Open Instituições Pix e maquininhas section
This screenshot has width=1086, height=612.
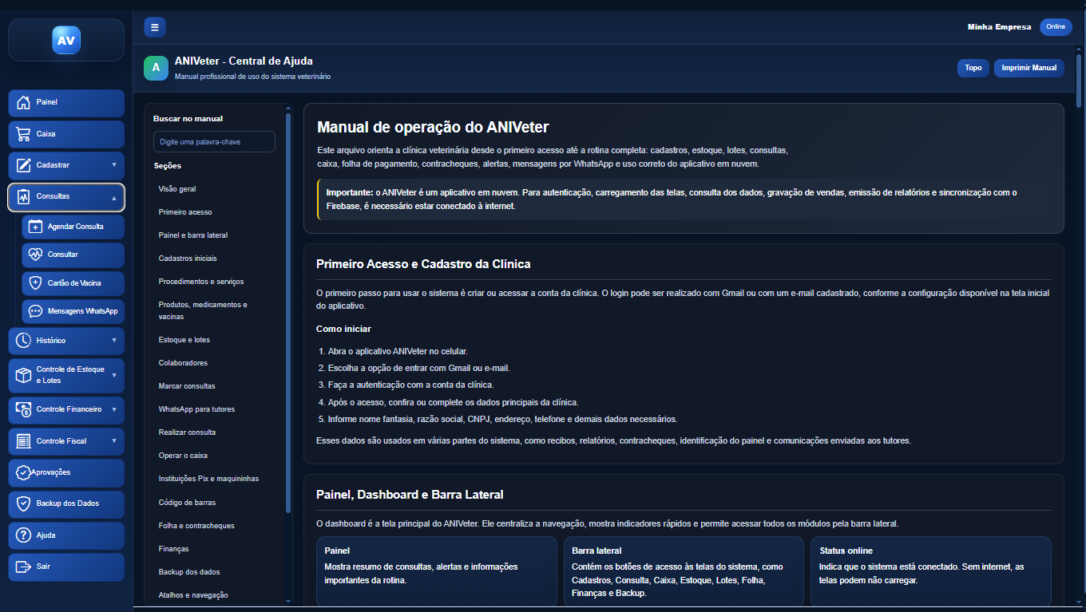[208, 479]
